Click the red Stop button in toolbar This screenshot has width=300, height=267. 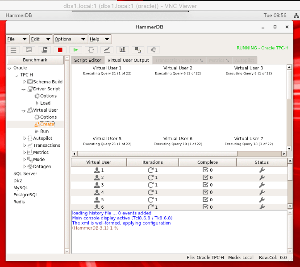pyautogui.click(x=60, y=50)
